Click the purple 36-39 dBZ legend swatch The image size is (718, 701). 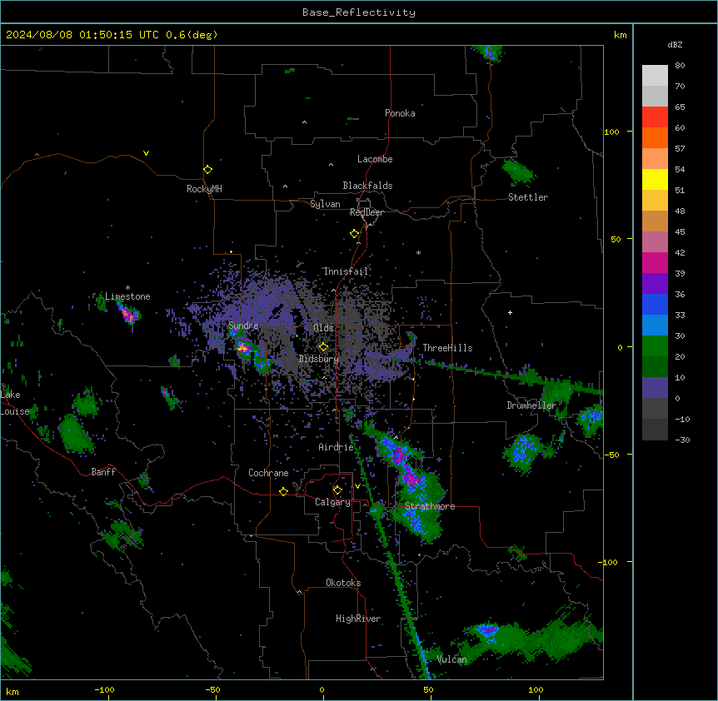point(655,284)
